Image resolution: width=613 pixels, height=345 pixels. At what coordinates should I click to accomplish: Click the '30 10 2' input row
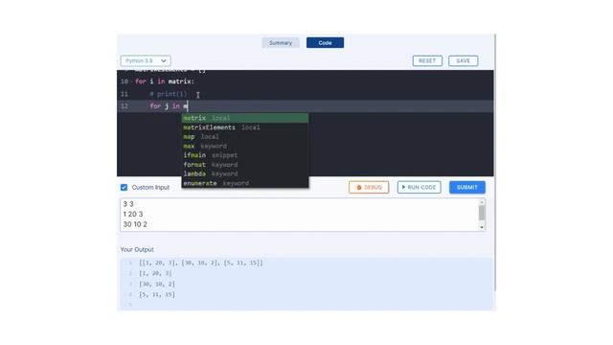[x=135, y=224]
